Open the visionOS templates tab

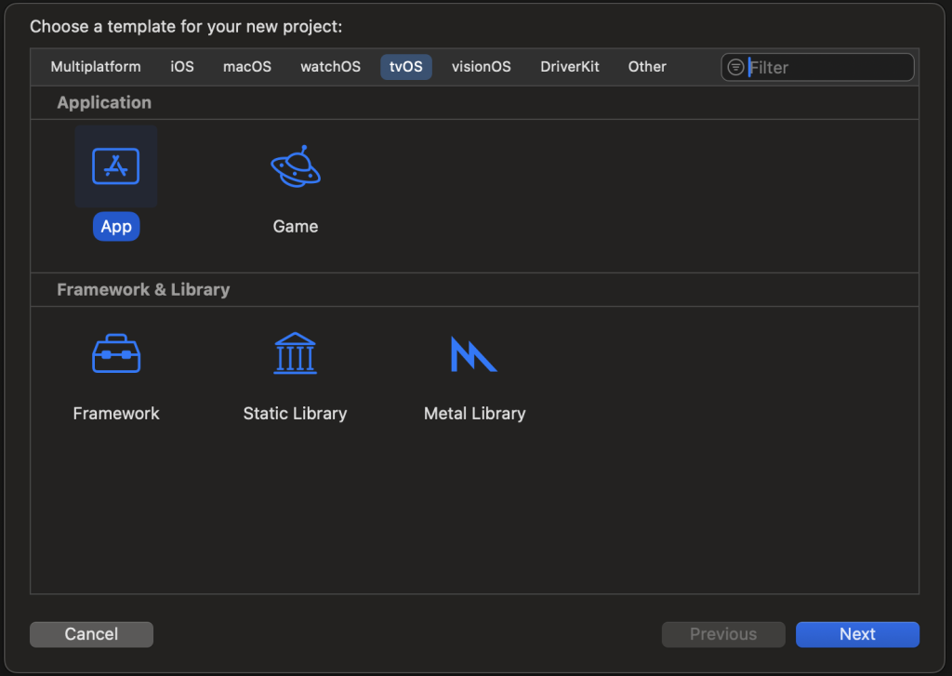click(481, 67)
